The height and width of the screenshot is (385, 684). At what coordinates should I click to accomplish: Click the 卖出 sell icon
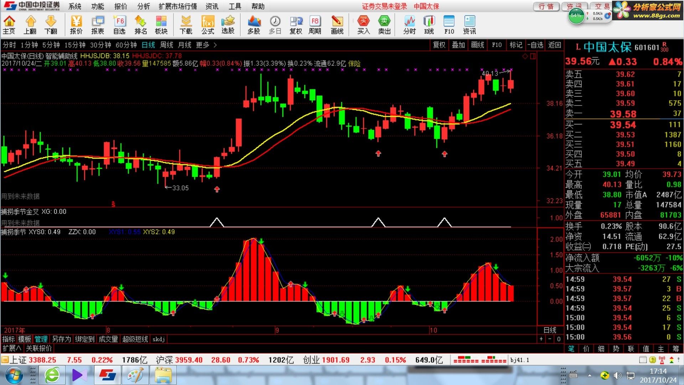384,25
